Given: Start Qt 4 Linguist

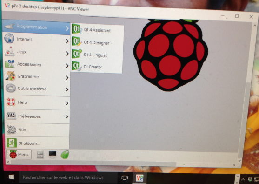Looking at the screenshot, I should (96, 55).
